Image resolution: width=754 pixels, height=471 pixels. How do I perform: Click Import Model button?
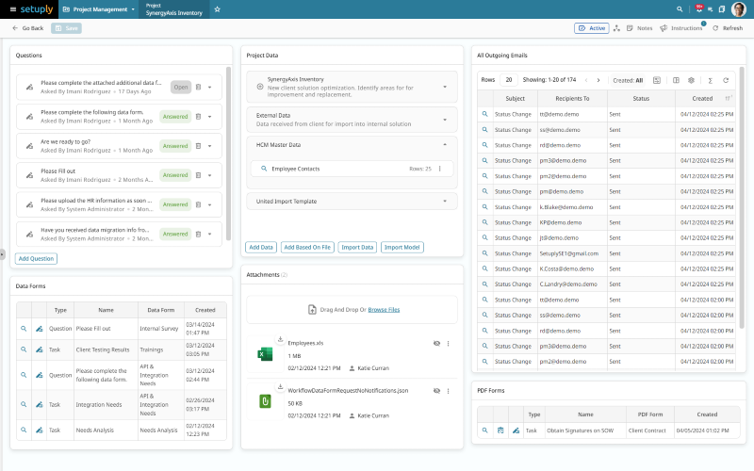click(402, 247)
